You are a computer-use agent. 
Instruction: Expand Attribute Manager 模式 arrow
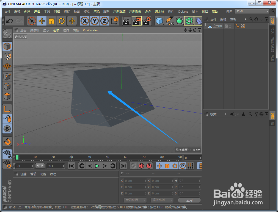(226, 114)
